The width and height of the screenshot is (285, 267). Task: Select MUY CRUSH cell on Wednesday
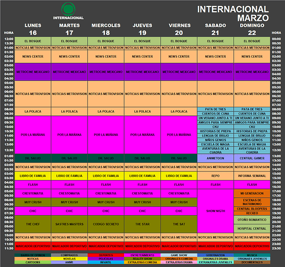click(x=106, y=202)
